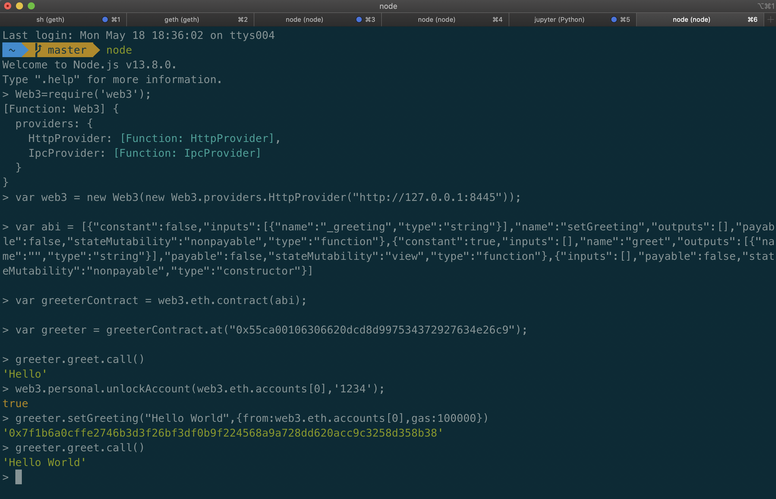Screen dimensions: 776x499
Task: Switch to the sh (geth) tab
Action: point(50,19)
